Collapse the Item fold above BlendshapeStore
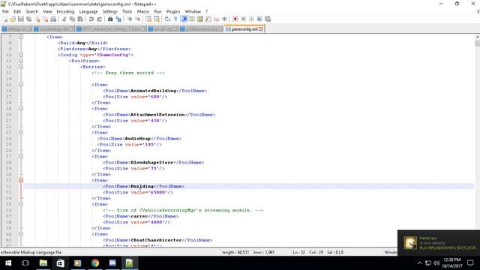Image resolution: width=480 pixels, height=270 pixels. [21, 156]
